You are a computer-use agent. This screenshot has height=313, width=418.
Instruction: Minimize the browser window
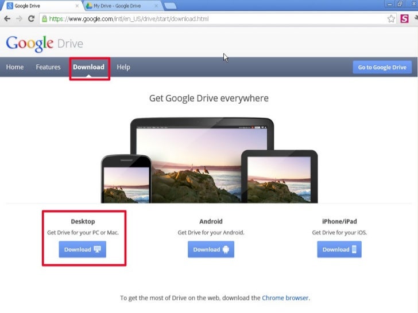pyautogui.click(x=390, y=4)
